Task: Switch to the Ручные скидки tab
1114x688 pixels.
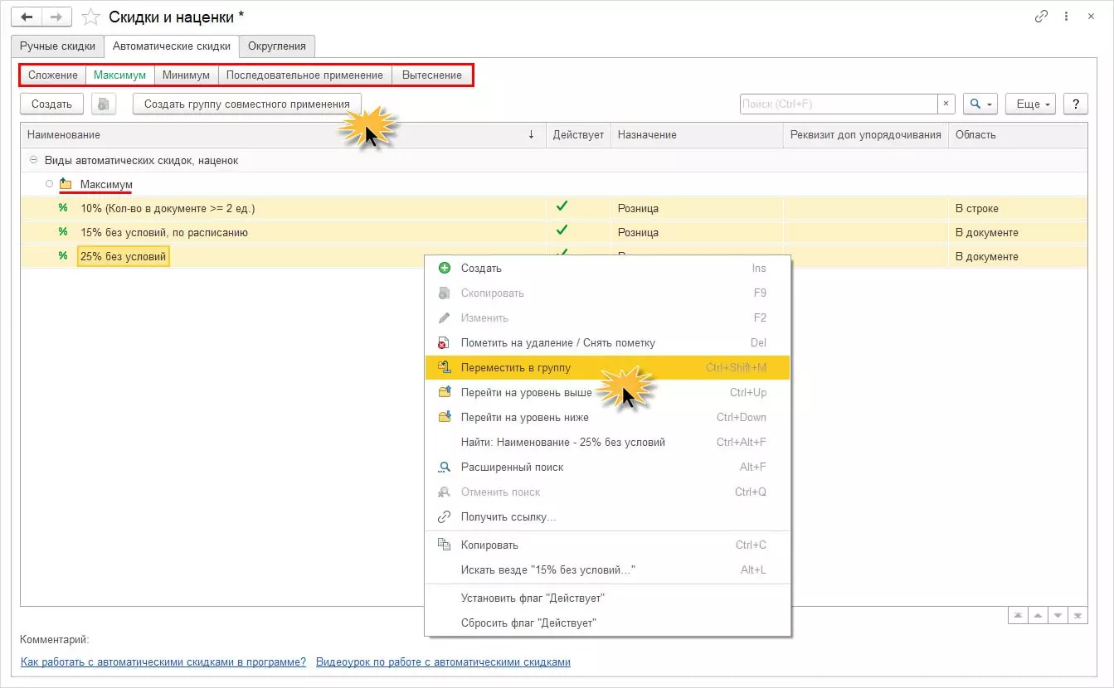Action: 57,46
